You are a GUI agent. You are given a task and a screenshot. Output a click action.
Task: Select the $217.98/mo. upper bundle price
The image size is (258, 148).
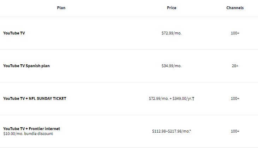pos(179,131)
